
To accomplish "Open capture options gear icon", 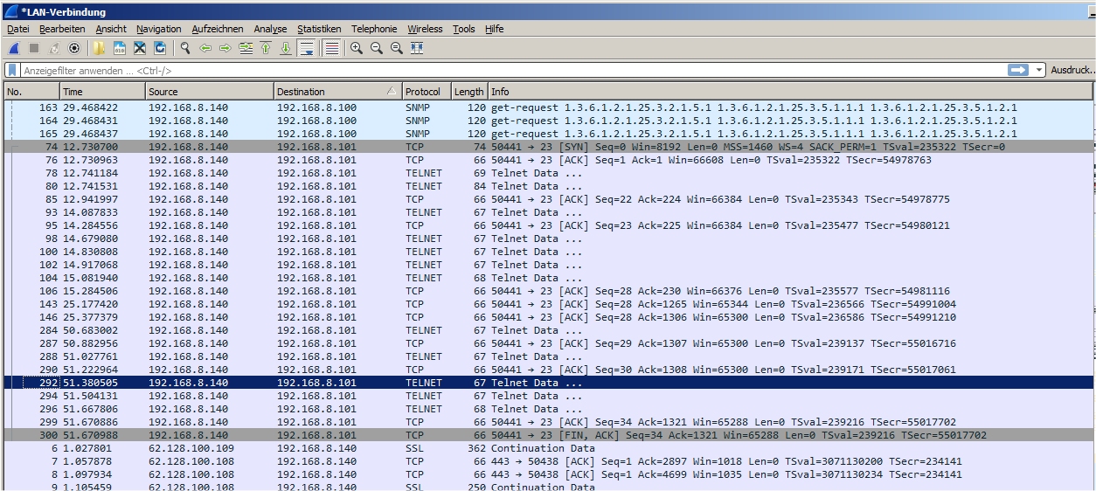I will tap(74, 48).
